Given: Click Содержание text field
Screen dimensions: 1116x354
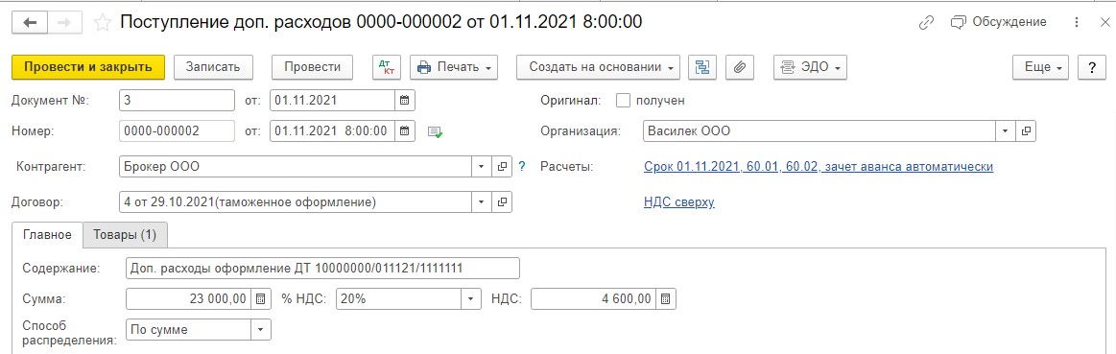Looking at the screenshot, I should 322,268.
